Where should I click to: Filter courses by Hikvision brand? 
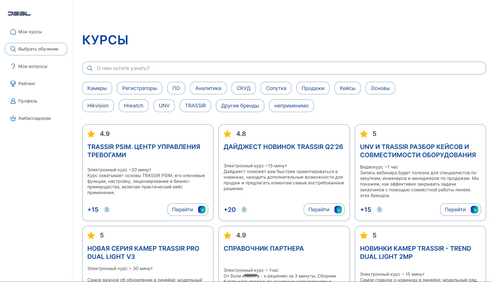pos(98,105)
